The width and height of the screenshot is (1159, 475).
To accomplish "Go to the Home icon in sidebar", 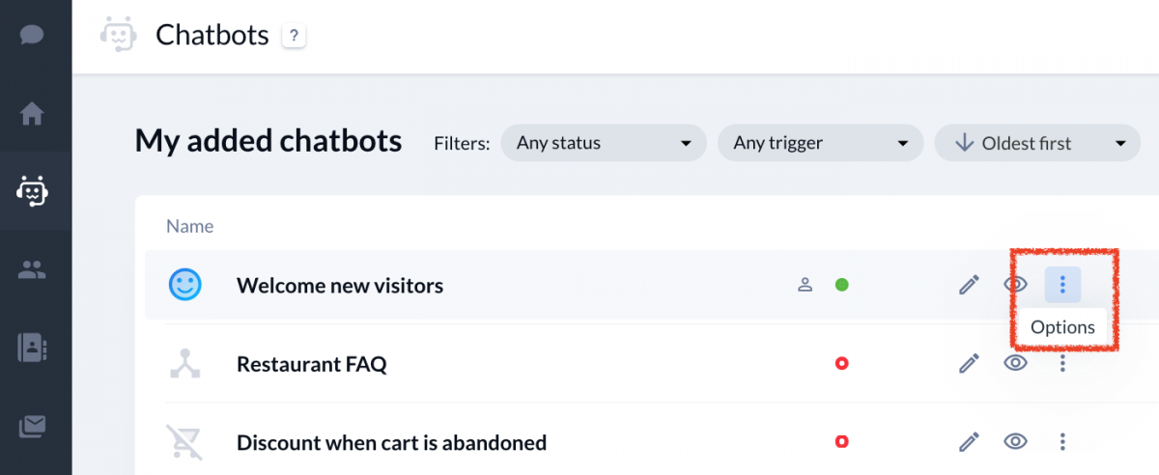I will [33, 114].
